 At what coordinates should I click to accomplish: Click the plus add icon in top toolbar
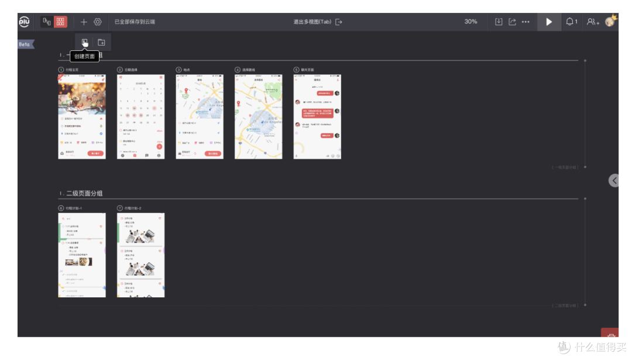pos(84,22)
